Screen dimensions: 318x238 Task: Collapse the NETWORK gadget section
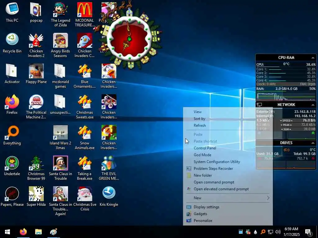tap(313, 105)
